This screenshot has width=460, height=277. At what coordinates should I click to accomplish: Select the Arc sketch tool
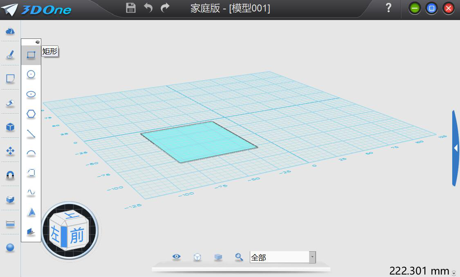click(31, 153)
